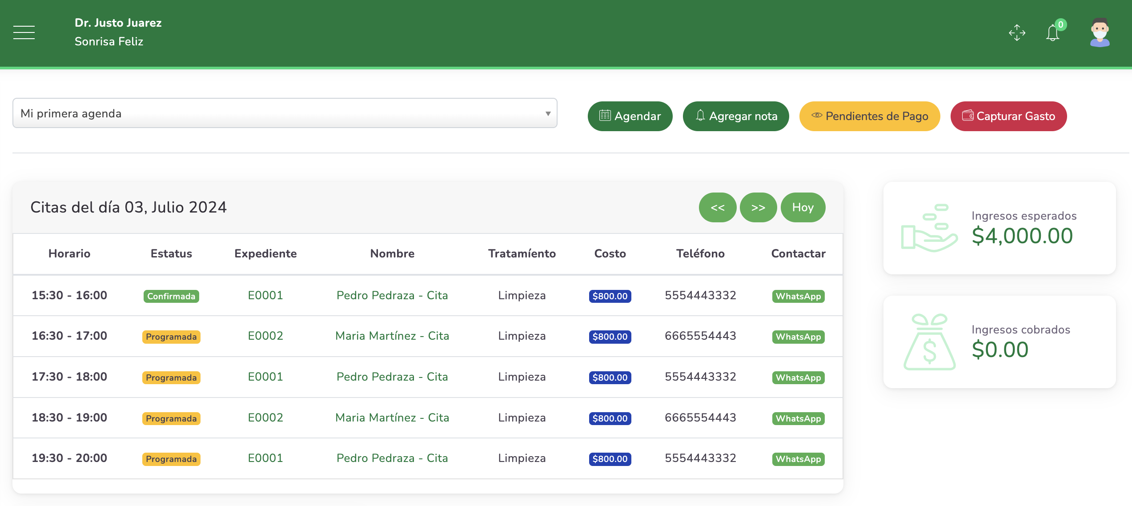Open the doctor profile avatar
This screenshot has height=506, width=1132.
pyautogui.click(x=1100, y=32)
